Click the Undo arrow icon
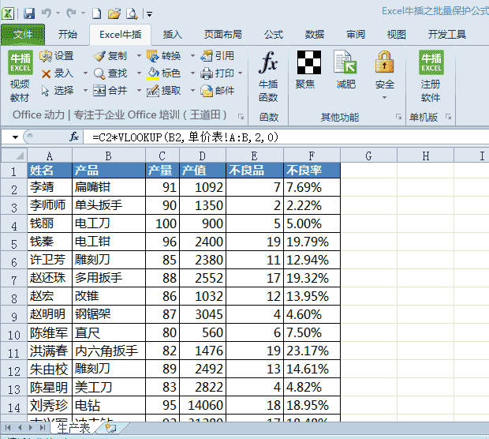 pyautogui.click(x=47, y=13)
